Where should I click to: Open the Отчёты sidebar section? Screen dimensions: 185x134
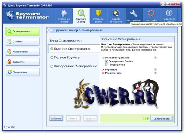click(22, 41)
